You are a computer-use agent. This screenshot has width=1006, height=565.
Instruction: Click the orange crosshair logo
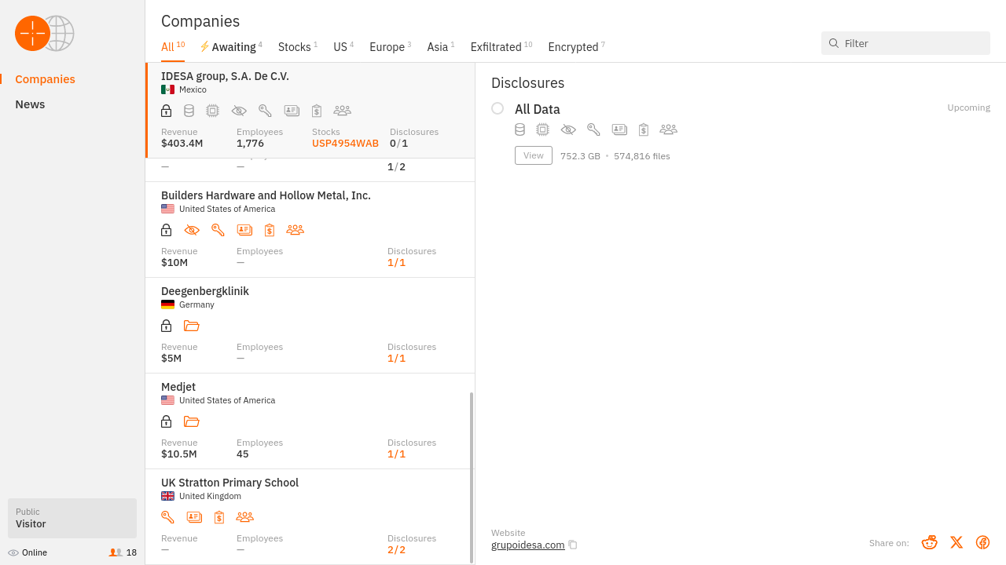[32, 33]
